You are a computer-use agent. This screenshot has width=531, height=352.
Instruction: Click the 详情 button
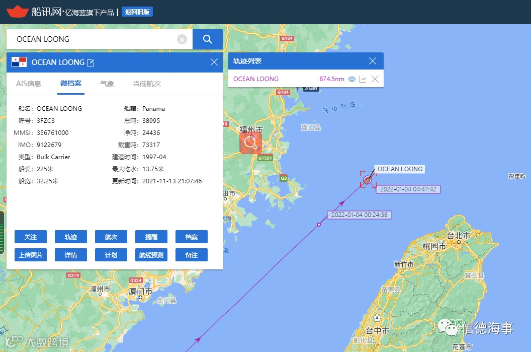point(71,255)
